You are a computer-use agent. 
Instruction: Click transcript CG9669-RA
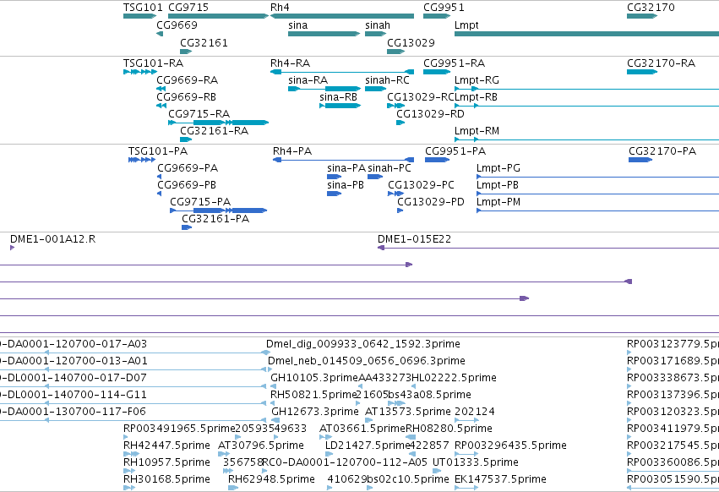click(x=187, y=79)
